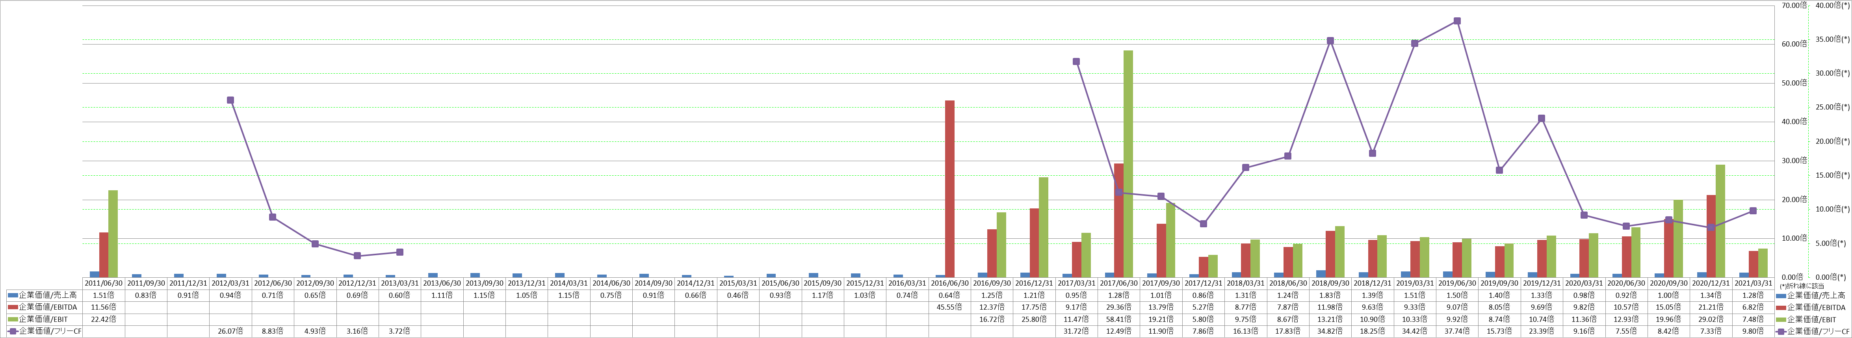
Task: Select the 2012/03/31 date column header
Action: pyautogui.click(x=231, y=283)
